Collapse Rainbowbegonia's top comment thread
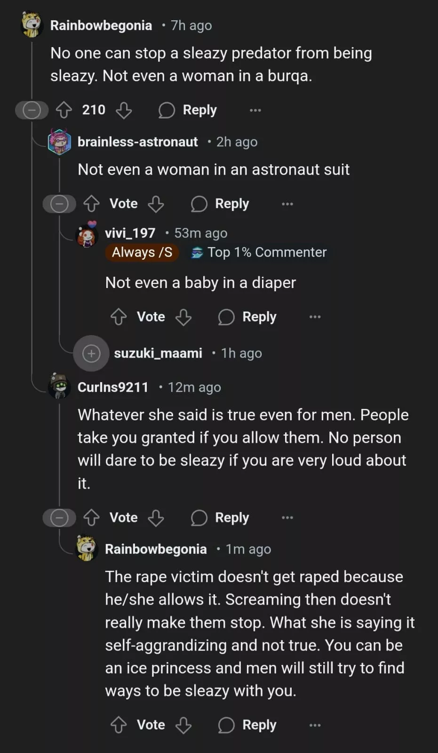The height and width of the screenshot is (753, 438). click(32, 110)
